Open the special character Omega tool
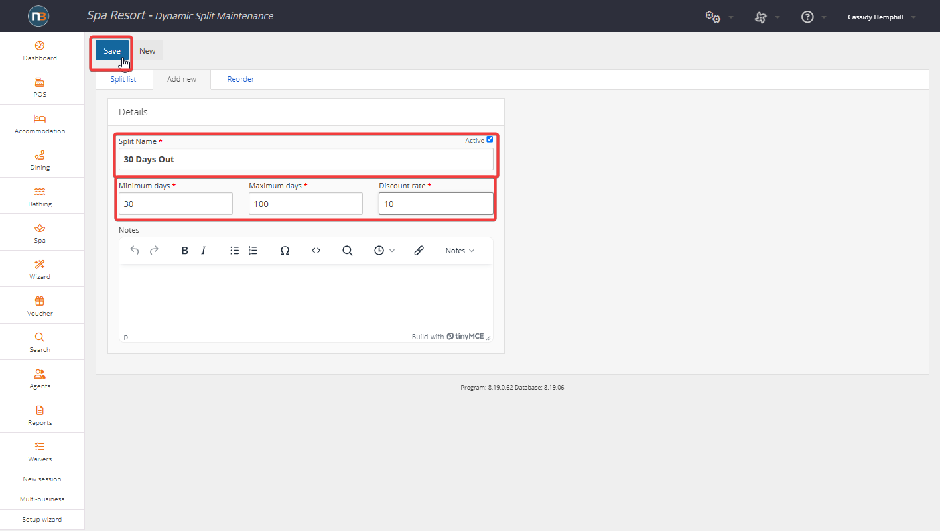The width and height of the screenshot is (940, 531). [x=285, y=251]
